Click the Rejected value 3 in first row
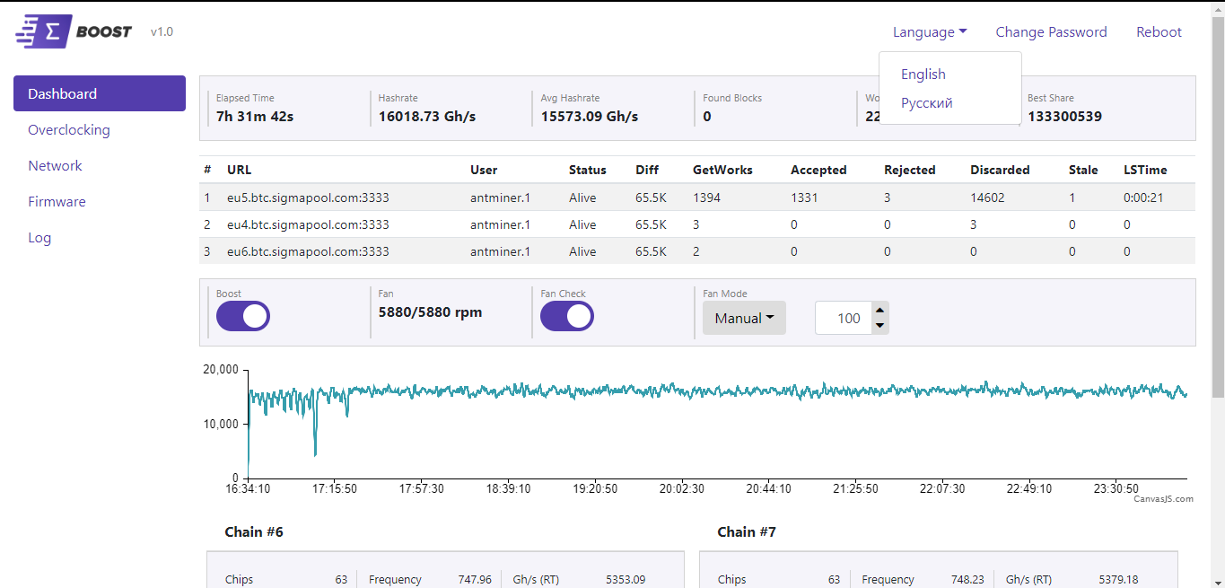 [888, 197]
